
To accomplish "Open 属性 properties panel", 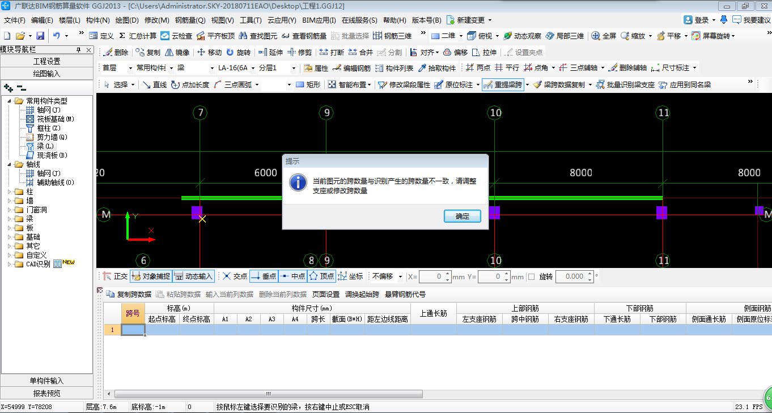I will click(x=316, y=68).
